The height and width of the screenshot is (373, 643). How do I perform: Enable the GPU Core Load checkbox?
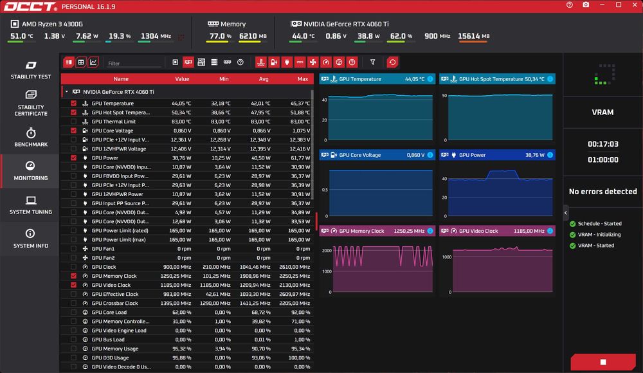pos(73,313)
